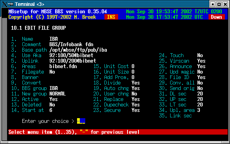Select menu item '13. Deleted'
The width and height of the screenshot is (230, 144).
click(26, 104)
